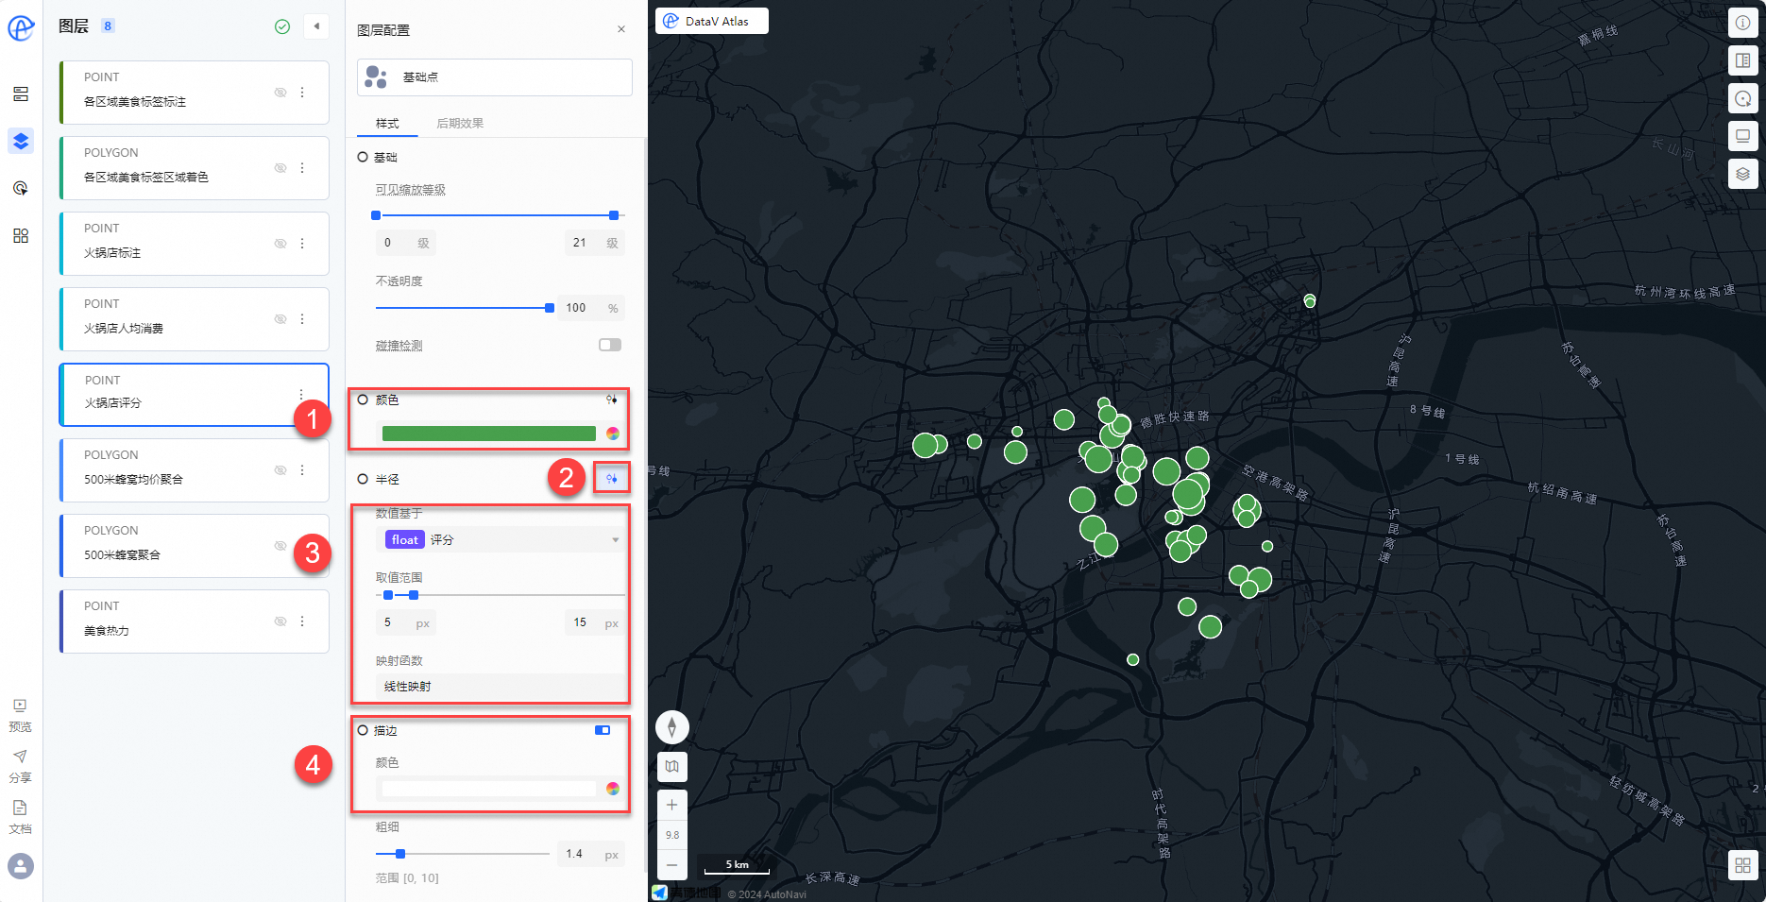Open the analysis tools sidebar icon

[x=21, y=189]
